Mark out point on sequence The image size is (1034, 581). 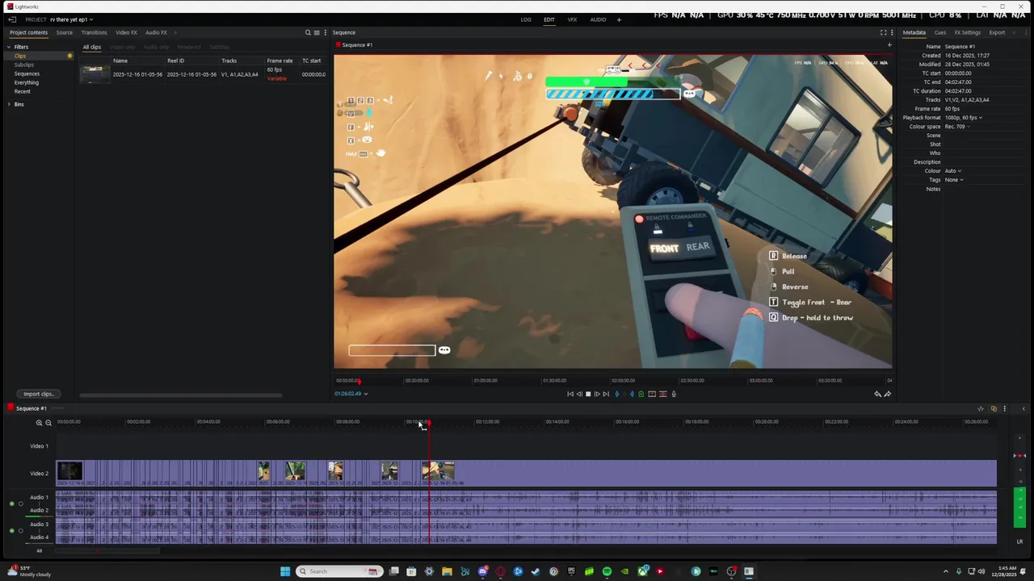click(x=632, y=394)
